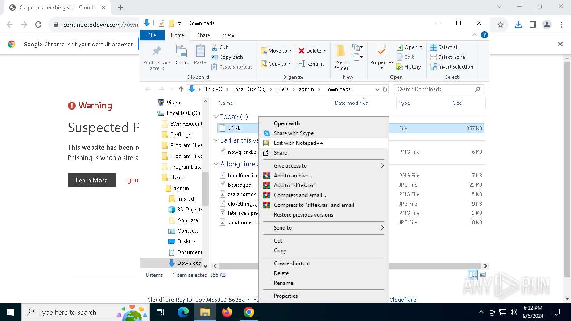Viewport: 571px width, 321px height.
Task: Choose Add to "slftek.rar"
Action: (x=323, y=185)
